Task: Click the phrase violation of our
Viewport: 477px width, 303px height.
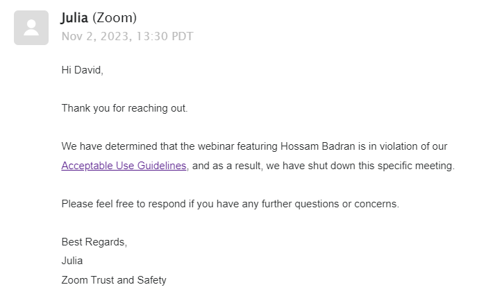Action: point(413,146)
